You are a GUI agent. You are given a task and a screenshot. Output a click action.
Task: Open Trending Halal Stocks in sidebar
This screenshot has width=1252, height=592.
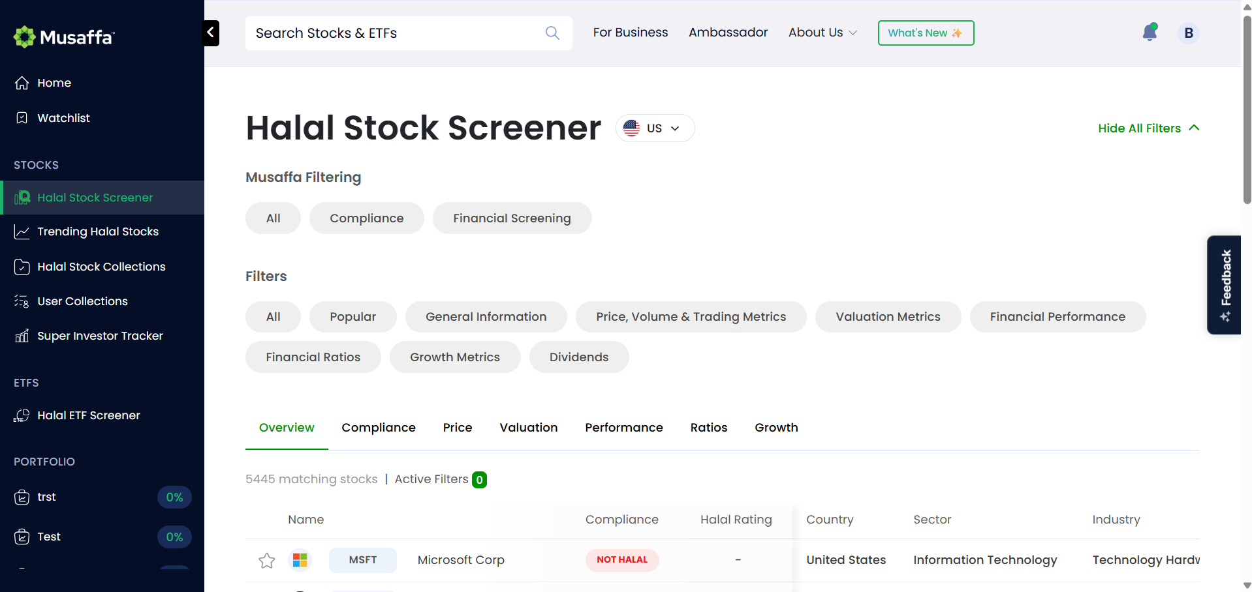point(98,231)
